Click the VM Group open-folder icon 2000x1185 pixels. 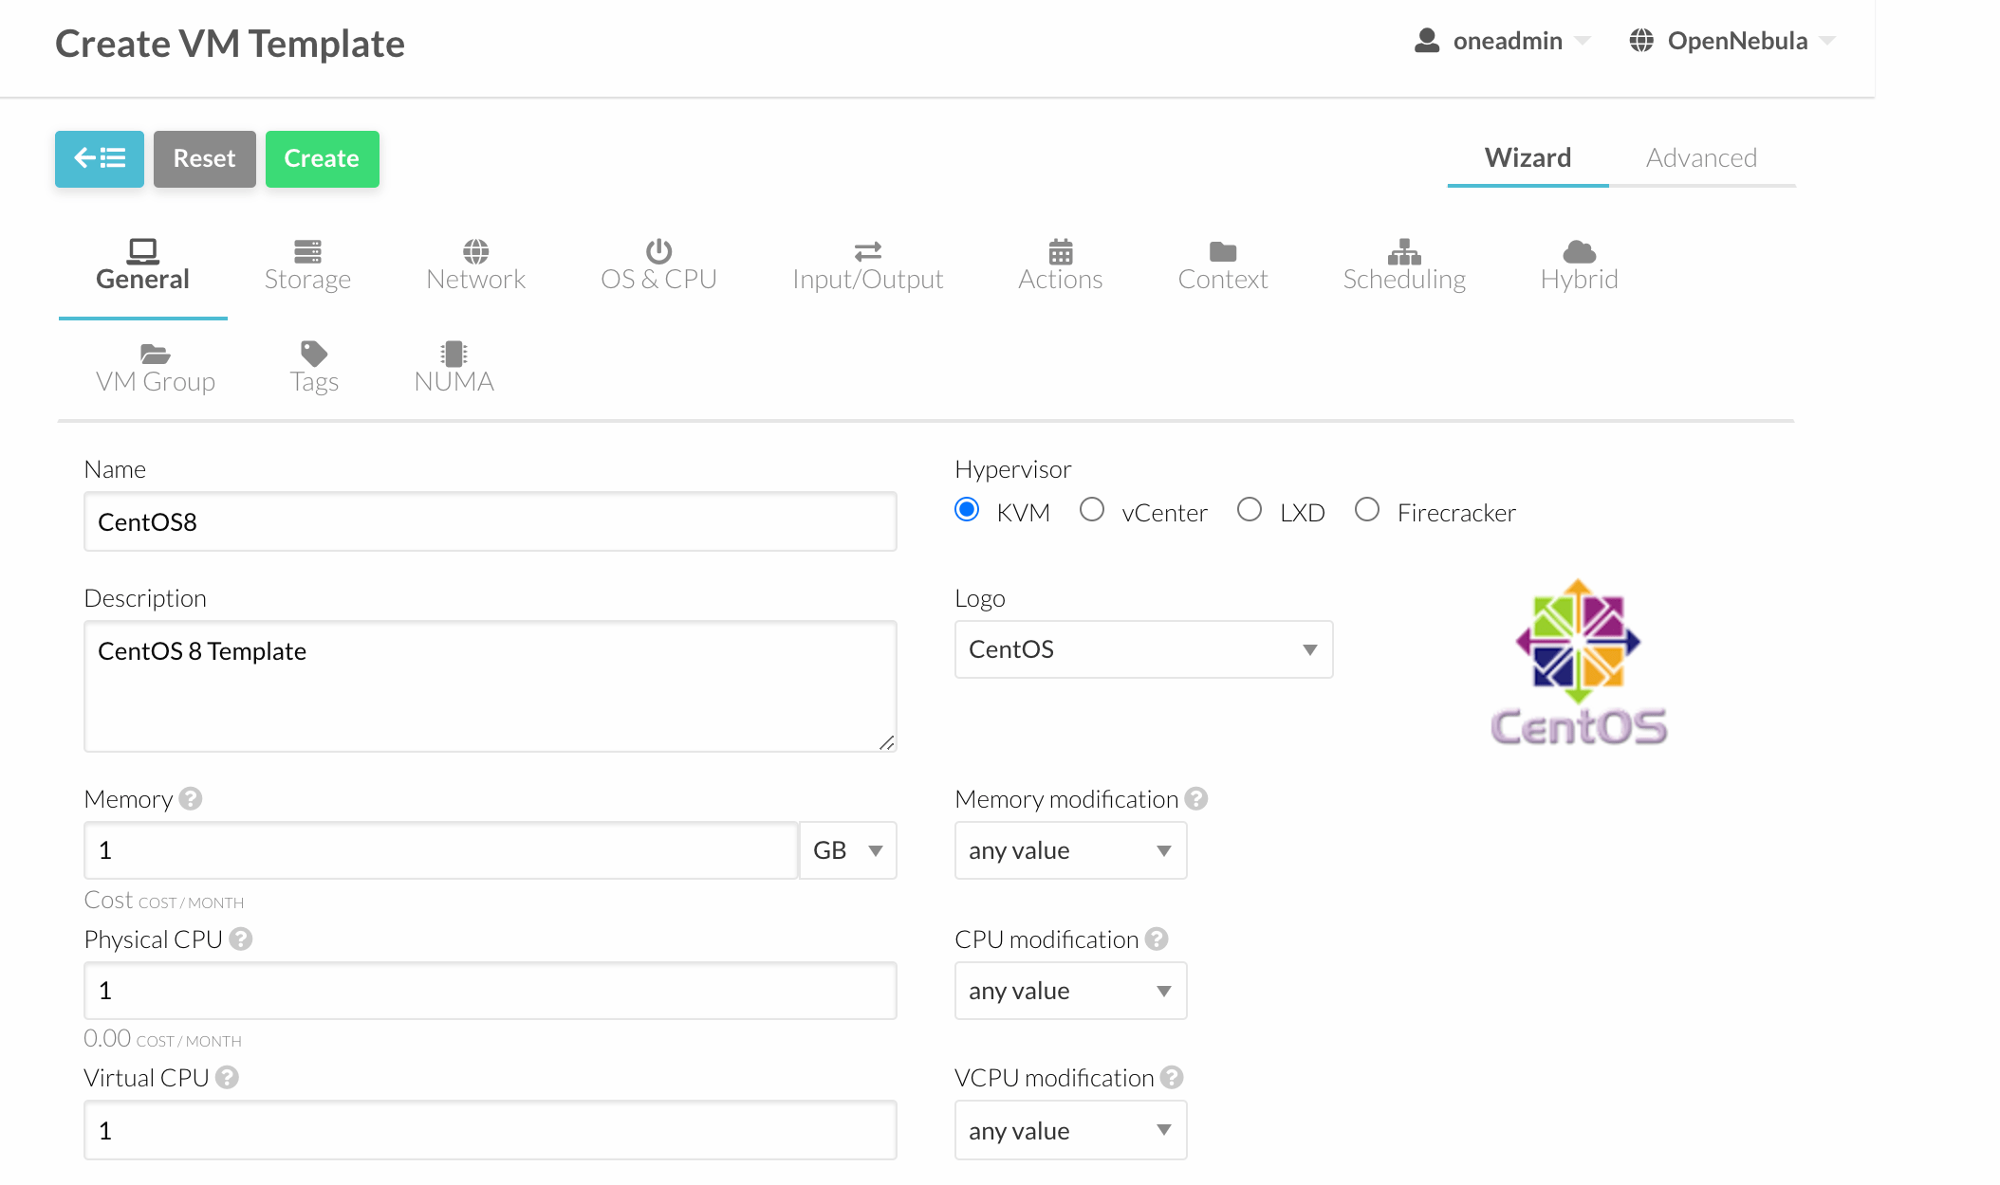click(155, 354)
